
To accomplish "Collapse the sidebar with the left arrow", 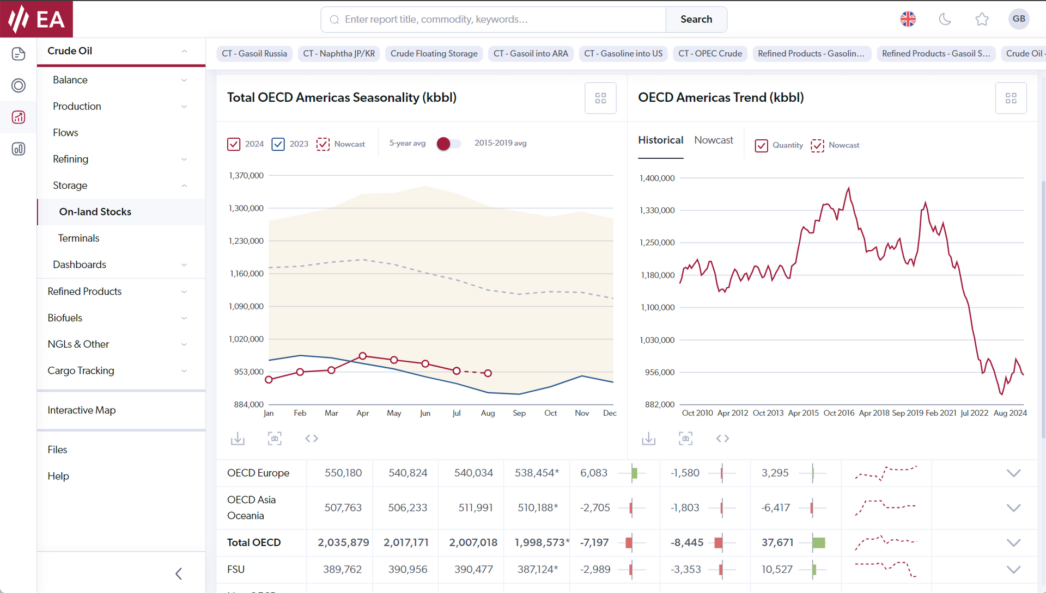I will point(179,573).
